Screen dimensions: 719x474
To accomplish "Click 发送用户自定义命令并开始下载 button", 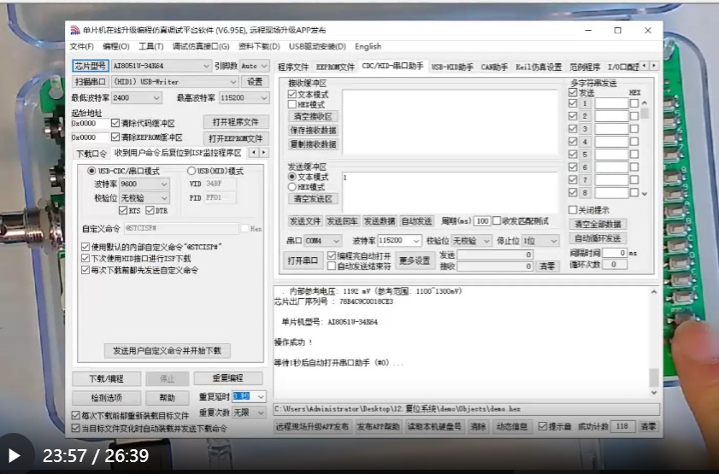I will click(167, 351).
